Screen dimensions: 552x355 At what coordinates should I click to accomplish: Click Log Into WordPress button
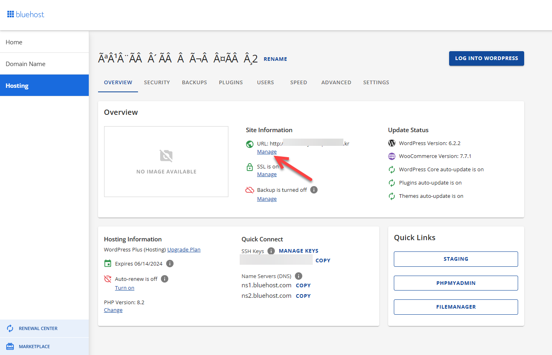click(487, 58)
